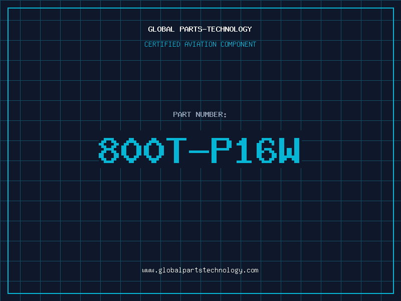
Task: Click the GLOBAL PARTS-TECHNOLOGY heading
Action: pos(200,30)
